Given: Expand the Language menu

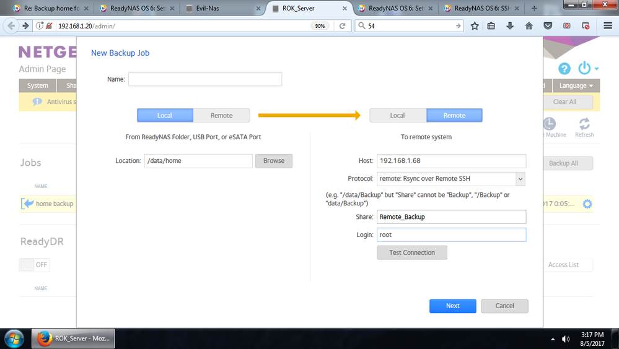Looking at the screenshot, I should 576,85.
